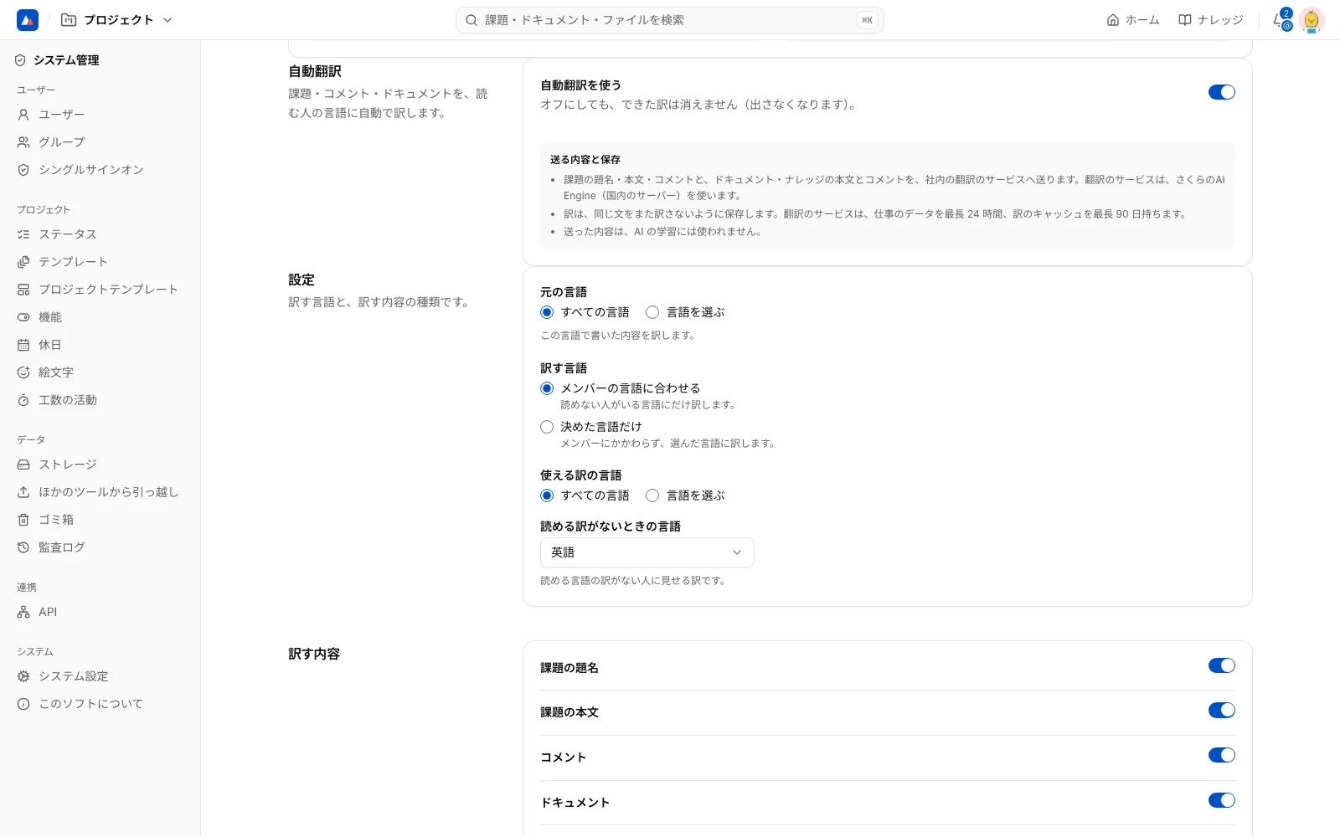The height and width of the screenshot is (837, 1340).
Task: Click the プロジェクトテンプレート icon
Action: (23, 290)
